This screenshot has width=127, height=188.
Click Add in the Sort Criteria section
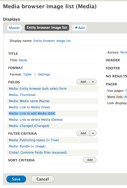[90, 160]
